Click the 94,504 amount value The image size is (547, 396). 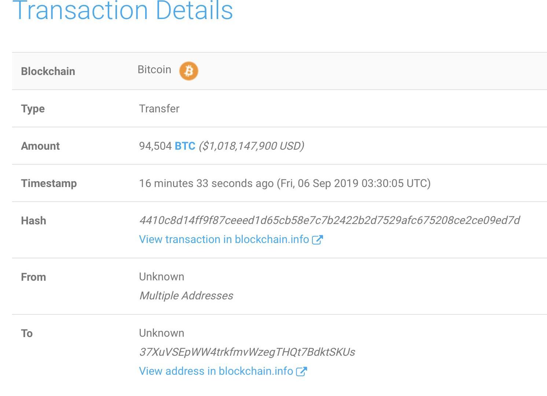coord(155,146)
